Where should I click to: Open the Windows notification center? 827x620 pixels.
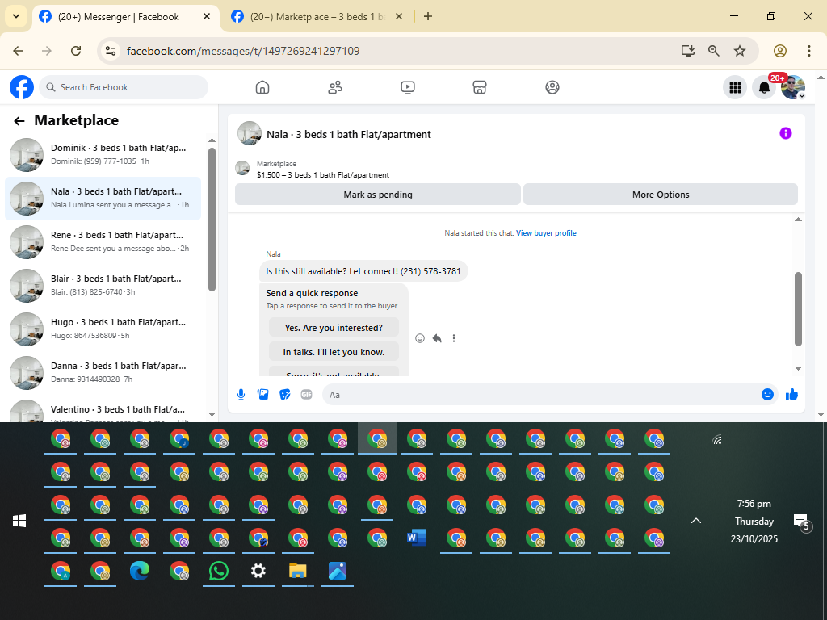point(802,522)
